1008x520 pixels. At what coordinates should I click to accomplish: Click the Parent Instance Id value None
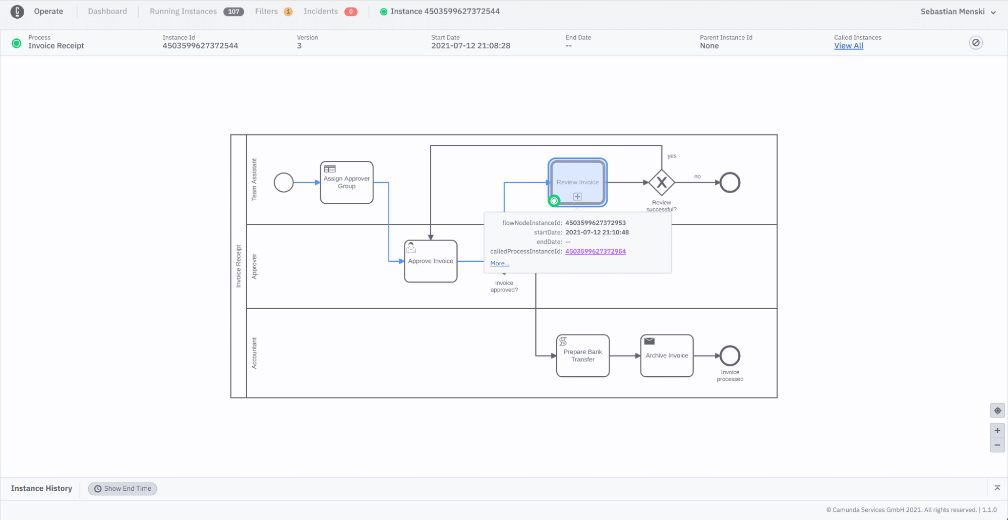pyautogui.click(x=709, y=46)
